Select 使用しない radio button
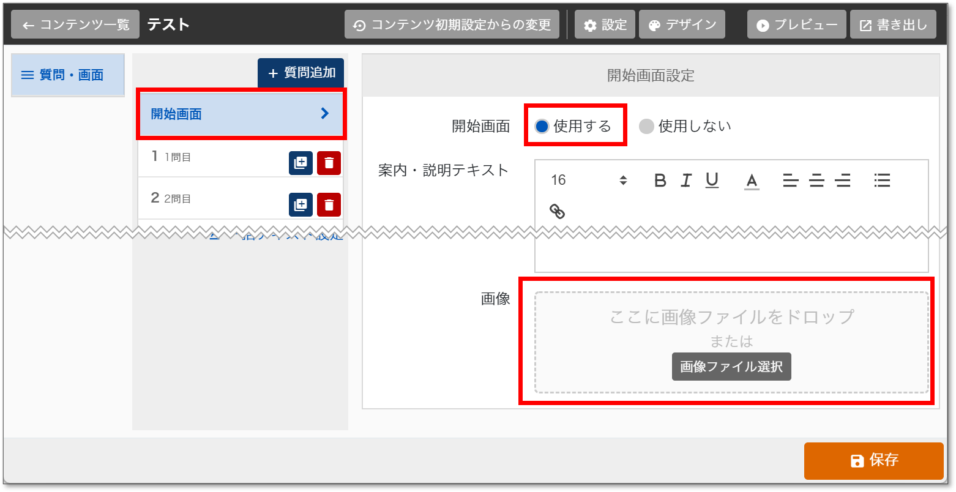 646,127
